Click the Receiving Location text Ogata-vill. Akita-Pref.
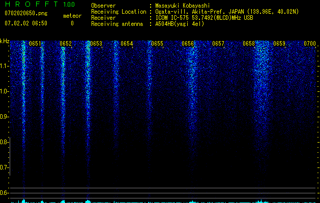The image size is (320, 203). tap(191, 12)
